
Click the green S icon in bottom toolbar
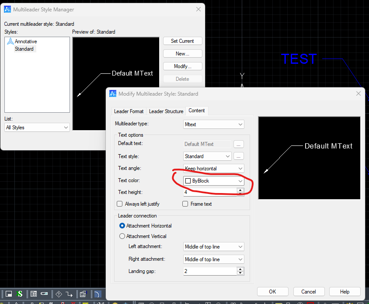[20, 294]
